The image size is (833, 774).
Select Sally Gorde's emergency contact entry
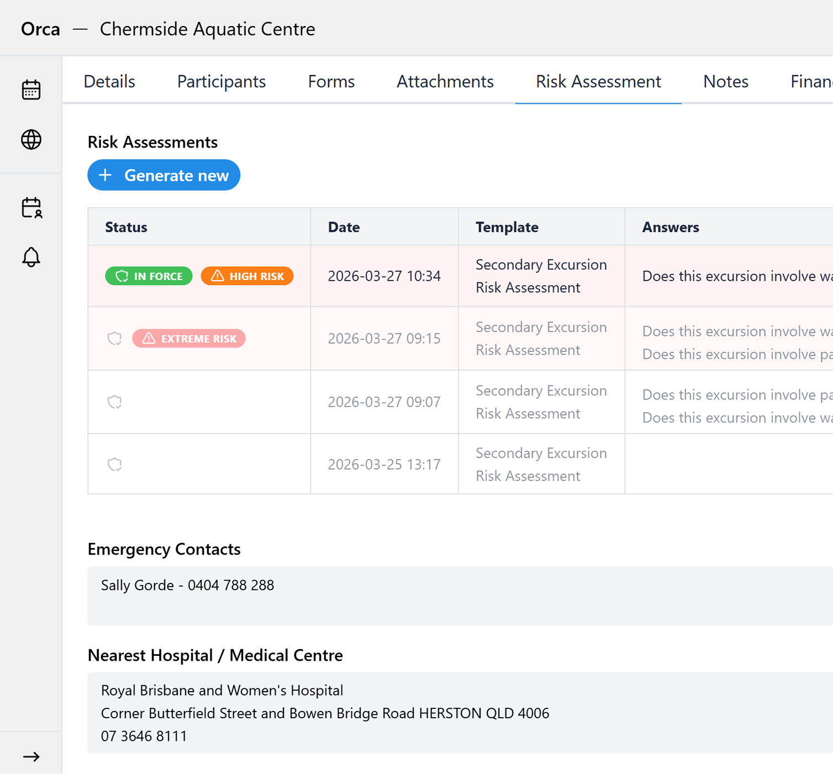(187, 585)
